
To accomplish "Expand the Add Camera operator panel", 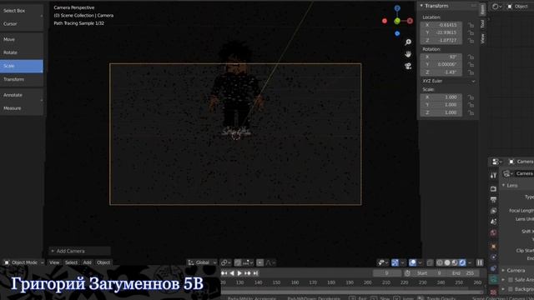I will coord(80,251).
